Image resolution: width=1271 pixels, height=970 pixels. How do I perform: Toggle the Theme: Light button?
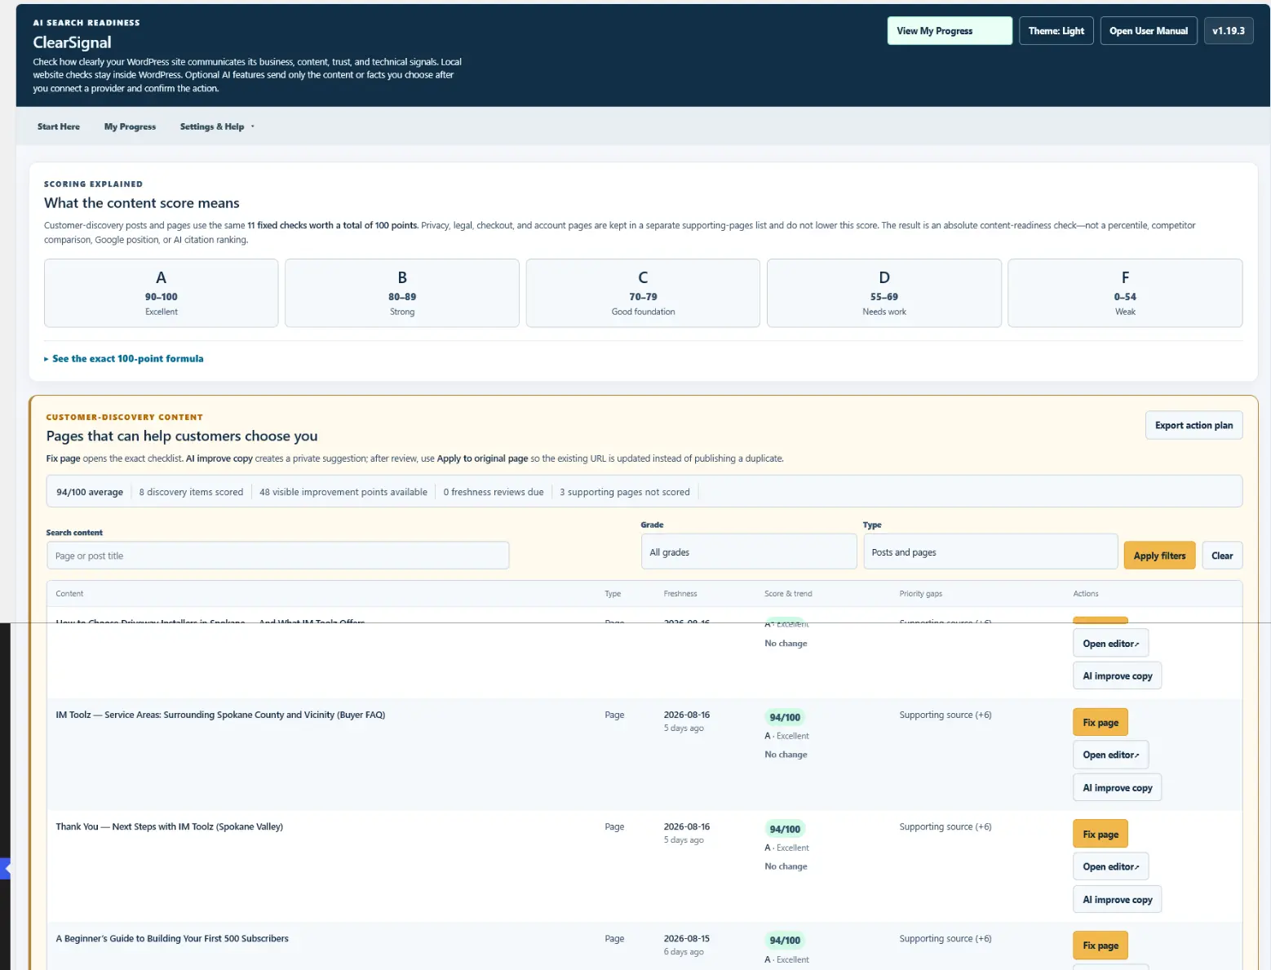tap(1056, 31)
